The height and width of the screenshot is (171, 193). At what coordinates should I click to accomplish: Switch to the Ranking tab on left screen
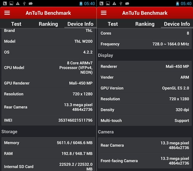(48, 24)
